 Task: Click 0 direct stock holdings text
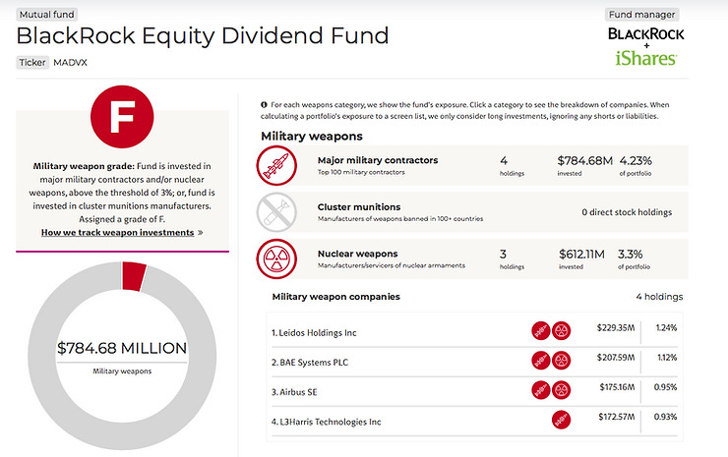[x=627, y=212]
